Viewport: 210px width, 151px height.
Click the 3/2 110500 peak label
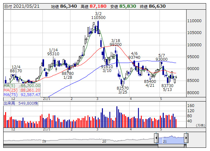[98, 16]
